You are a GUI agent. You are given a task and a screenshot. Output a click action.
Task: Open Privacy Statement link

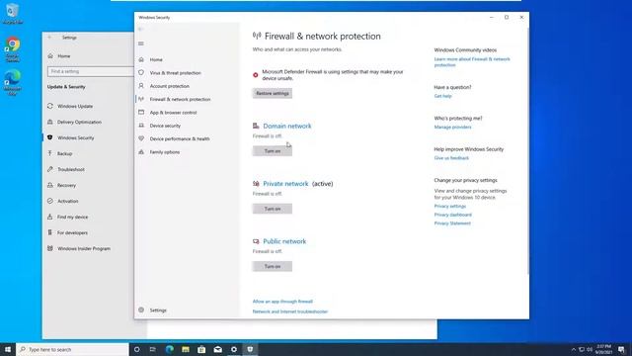[452, 223]
